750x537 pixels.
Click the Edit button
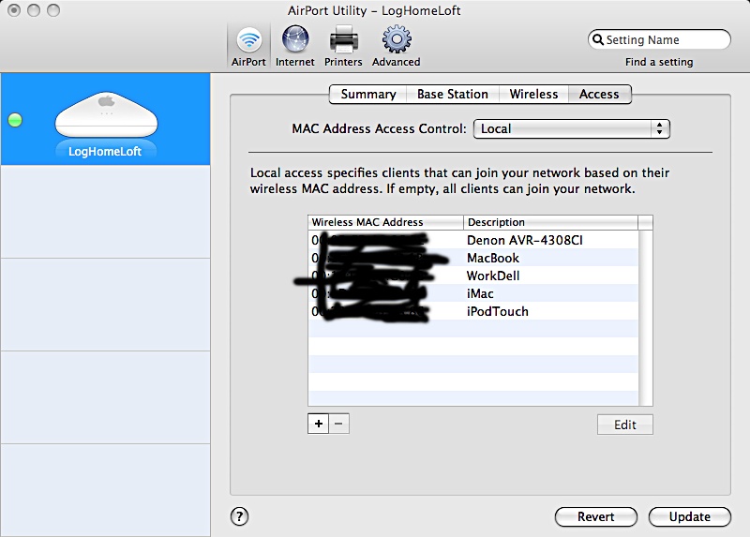(x=624, y=425)
